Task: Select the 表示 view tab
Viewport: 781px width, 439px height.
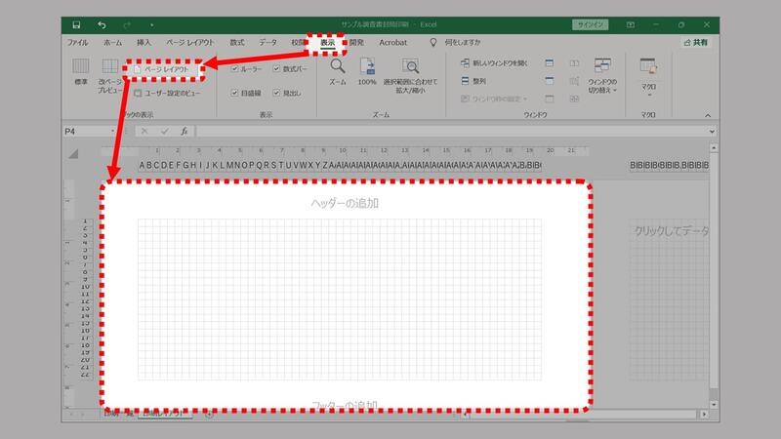Action: 327,43
